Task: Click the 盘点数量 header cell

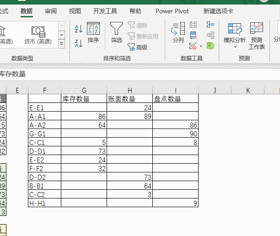Action: [x=175, y=99]
